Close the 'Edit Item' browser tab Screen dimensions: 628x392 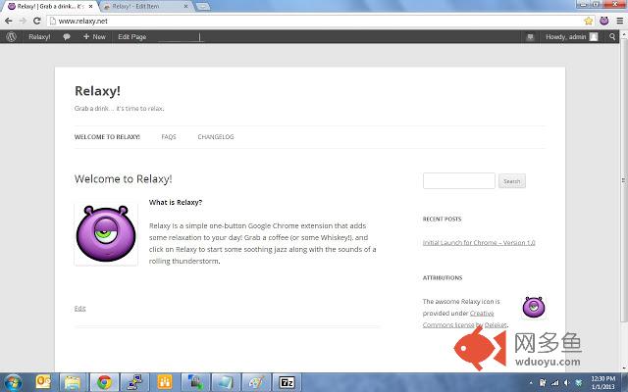[185, 7]
